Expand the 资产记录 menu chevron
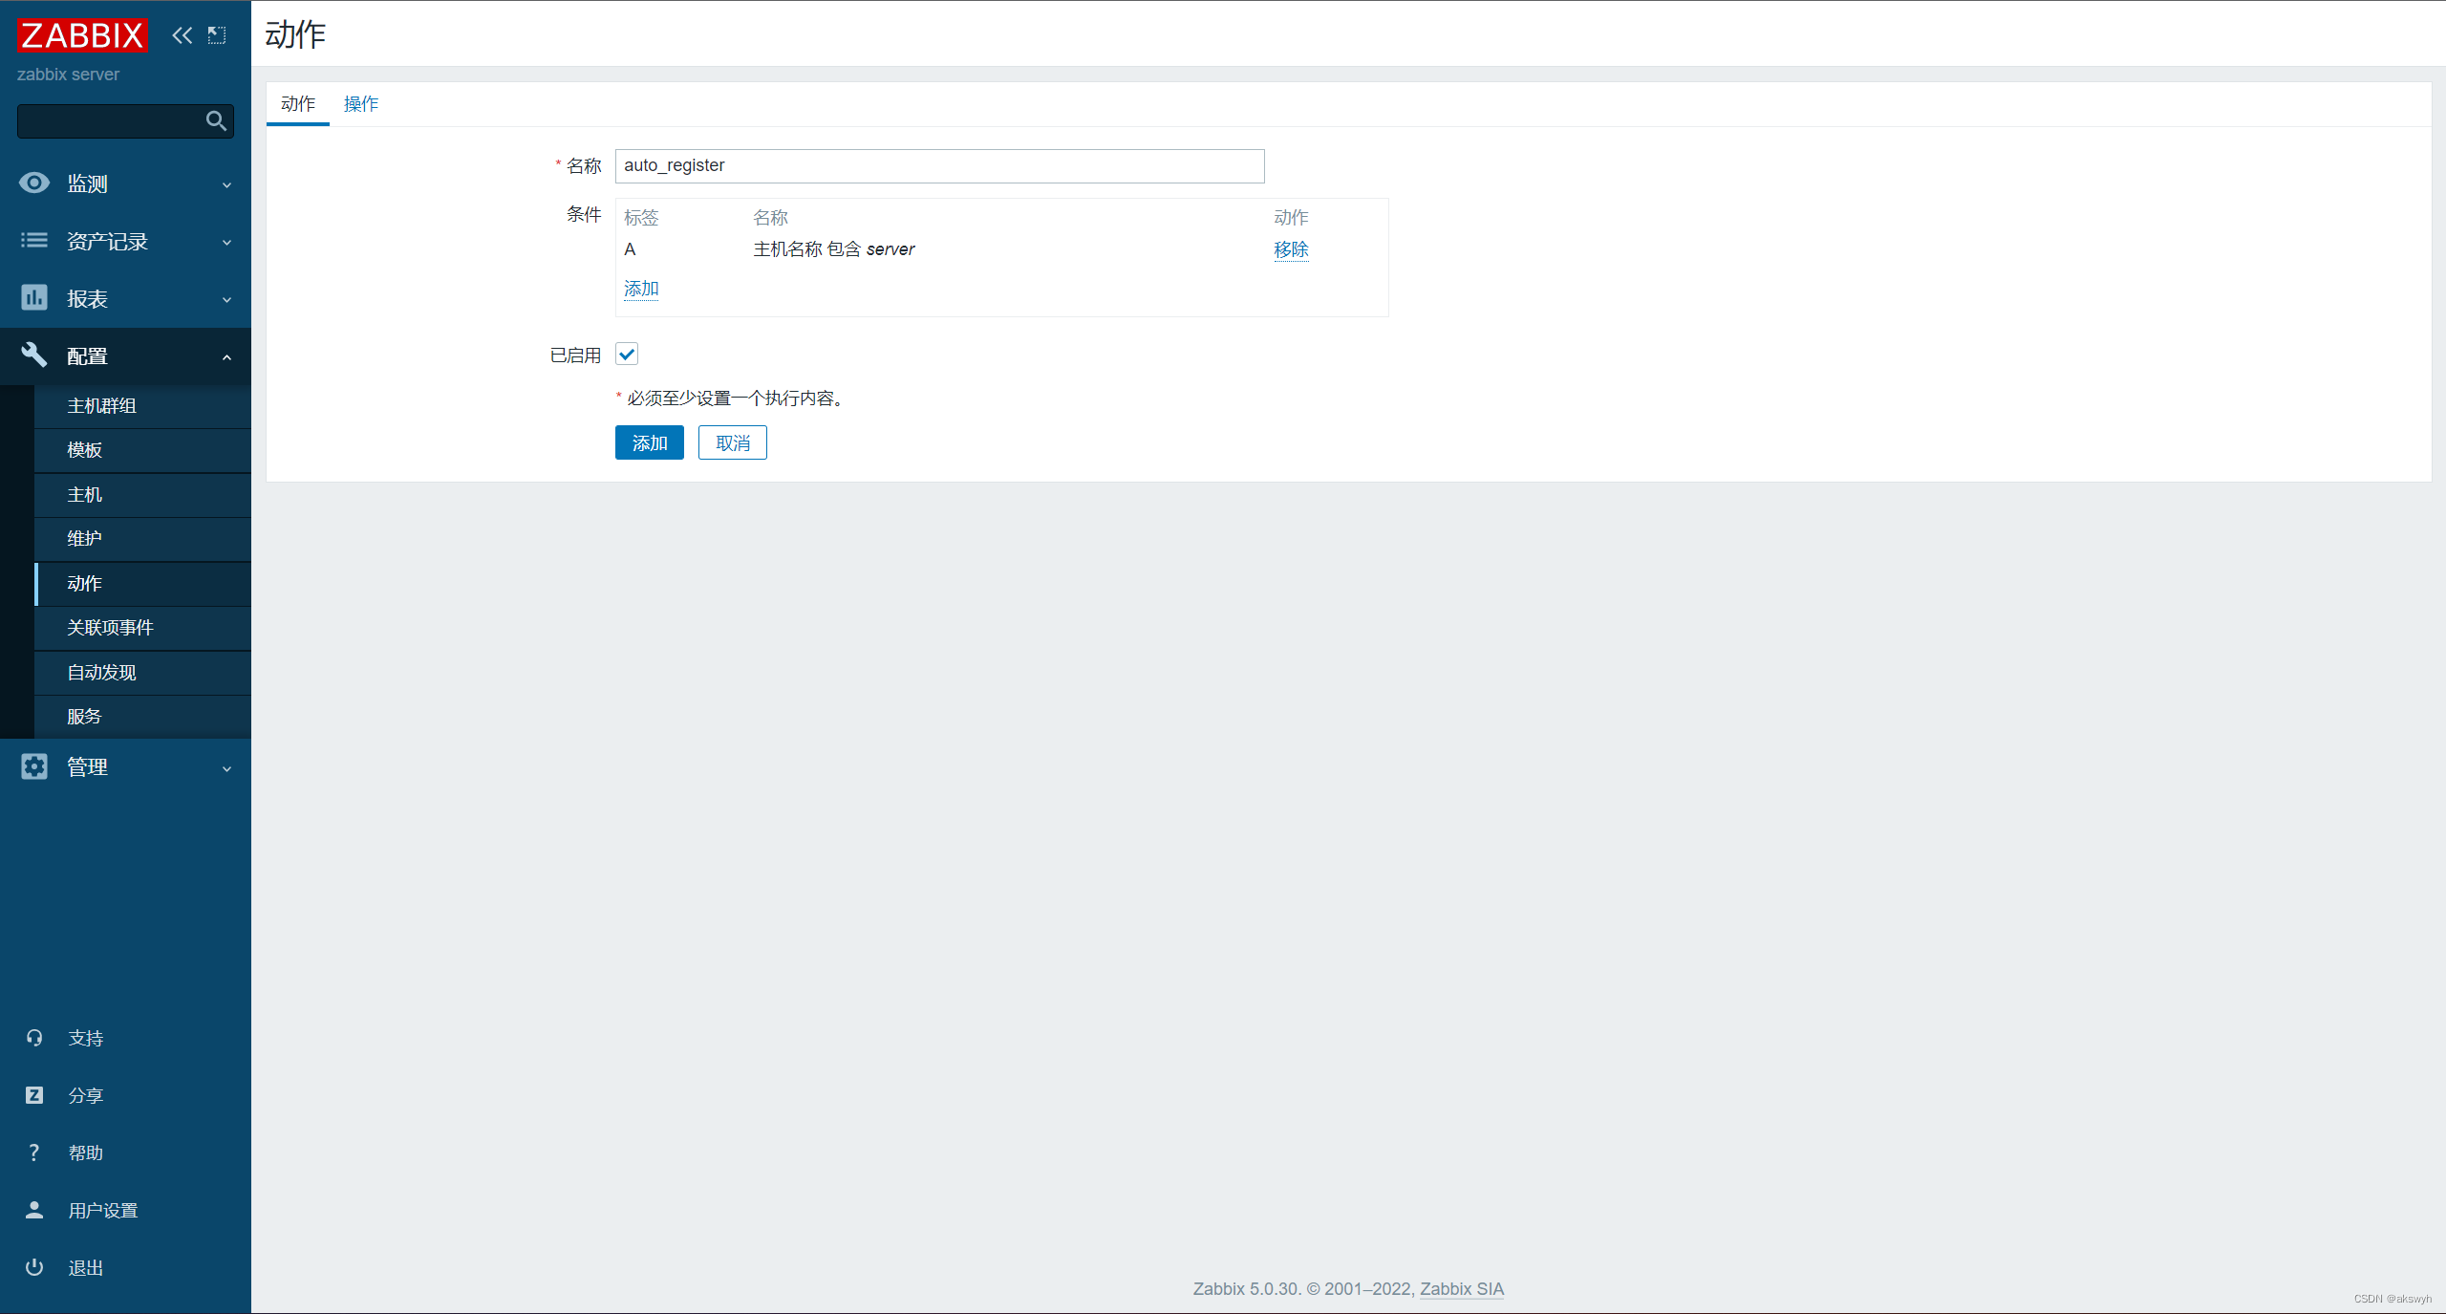This screenshot has height=1314, width=2446. [x=226, y=242]
